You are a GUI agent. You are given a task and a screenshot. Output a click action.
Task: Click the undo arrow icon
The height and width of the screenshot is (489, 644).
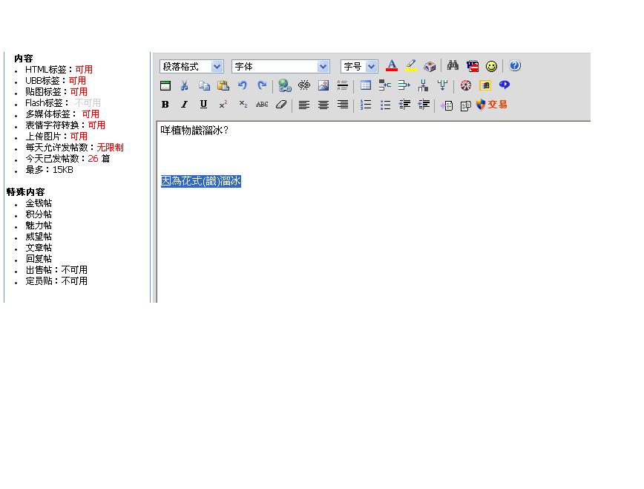242,85
